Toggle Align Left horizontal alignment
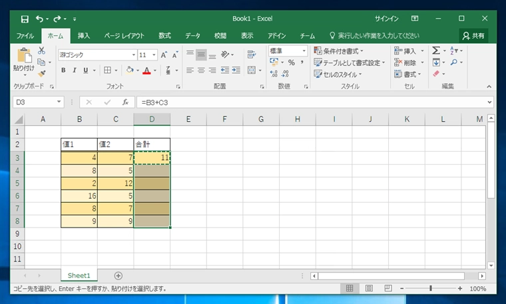This screenshot has height=304, width=506. [x=190, y=70]
